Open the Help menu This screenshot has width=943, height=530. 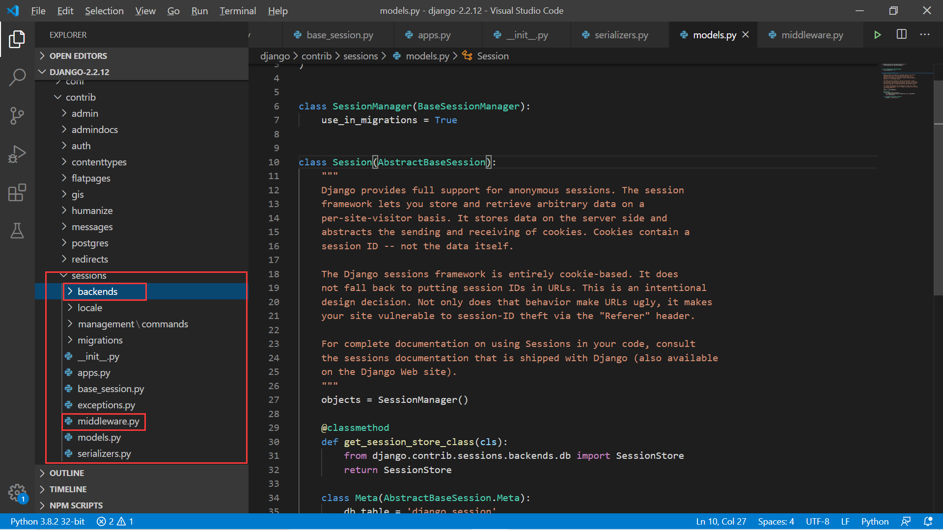277,11
